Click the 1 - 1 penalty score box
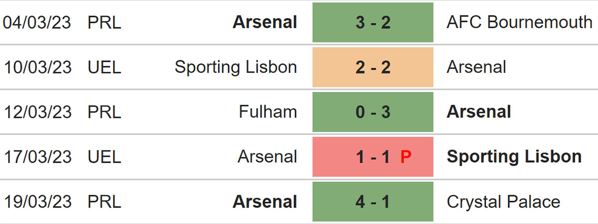Viewport: 598px width, 224px height. click(x=373, y=157)
